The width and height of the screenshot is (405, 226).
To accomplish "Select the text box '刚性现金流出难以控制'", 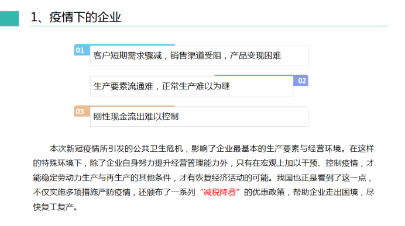I will [x=199, y=116].
